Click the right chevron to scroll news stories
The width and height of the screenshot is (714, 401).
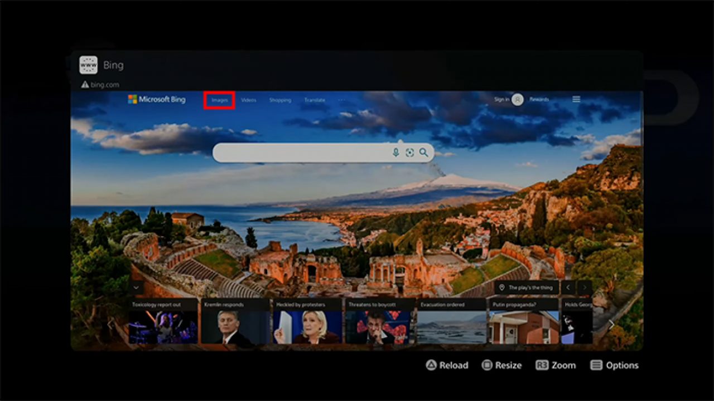coord(611,323)
